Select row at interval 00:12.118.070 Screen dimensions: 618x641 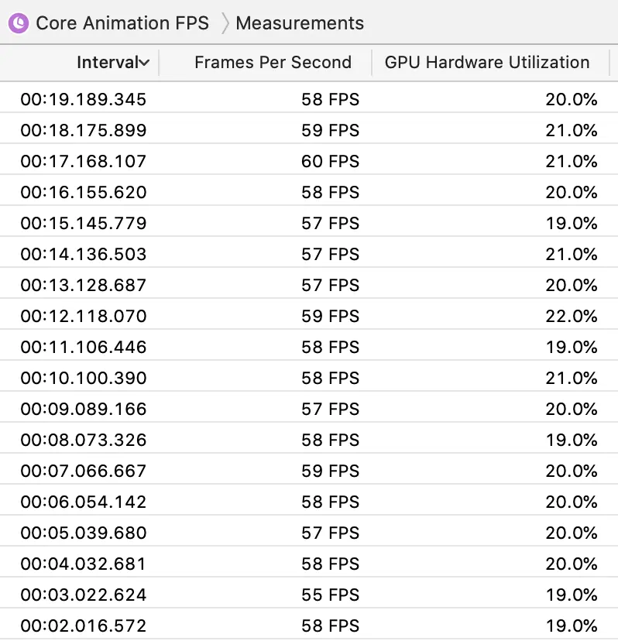pos(84,316)
